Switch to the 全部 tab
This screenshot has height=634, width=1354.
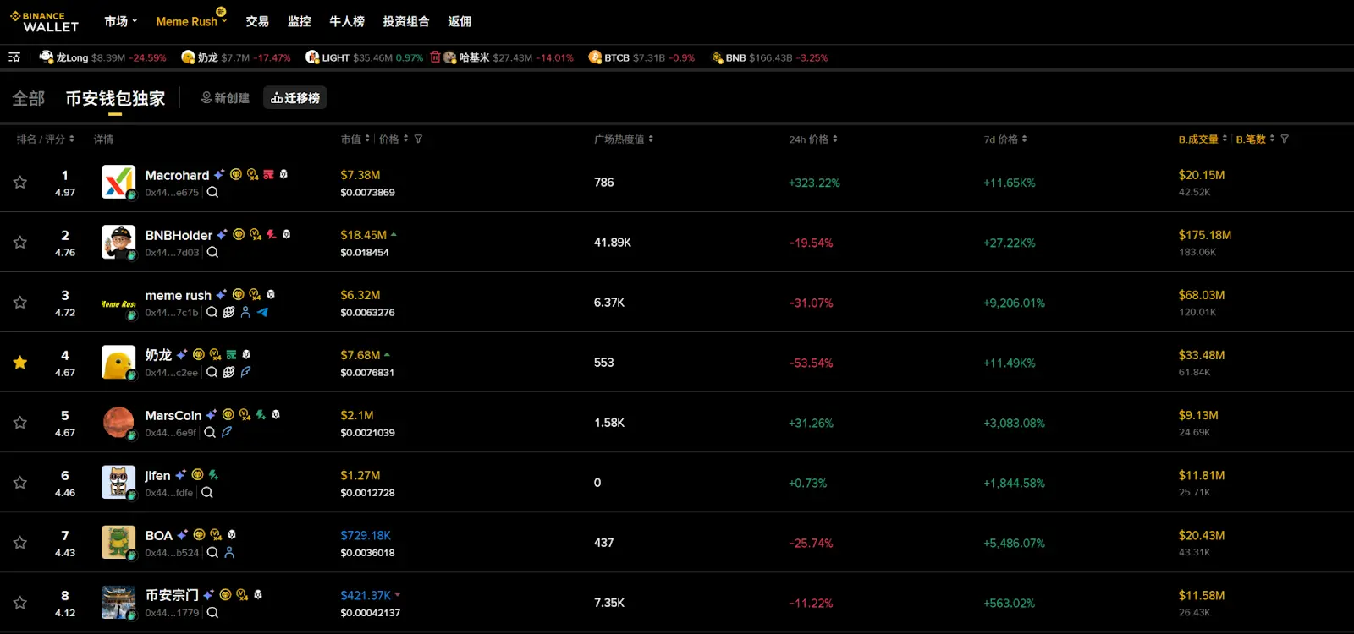click(x=28, y=99)
